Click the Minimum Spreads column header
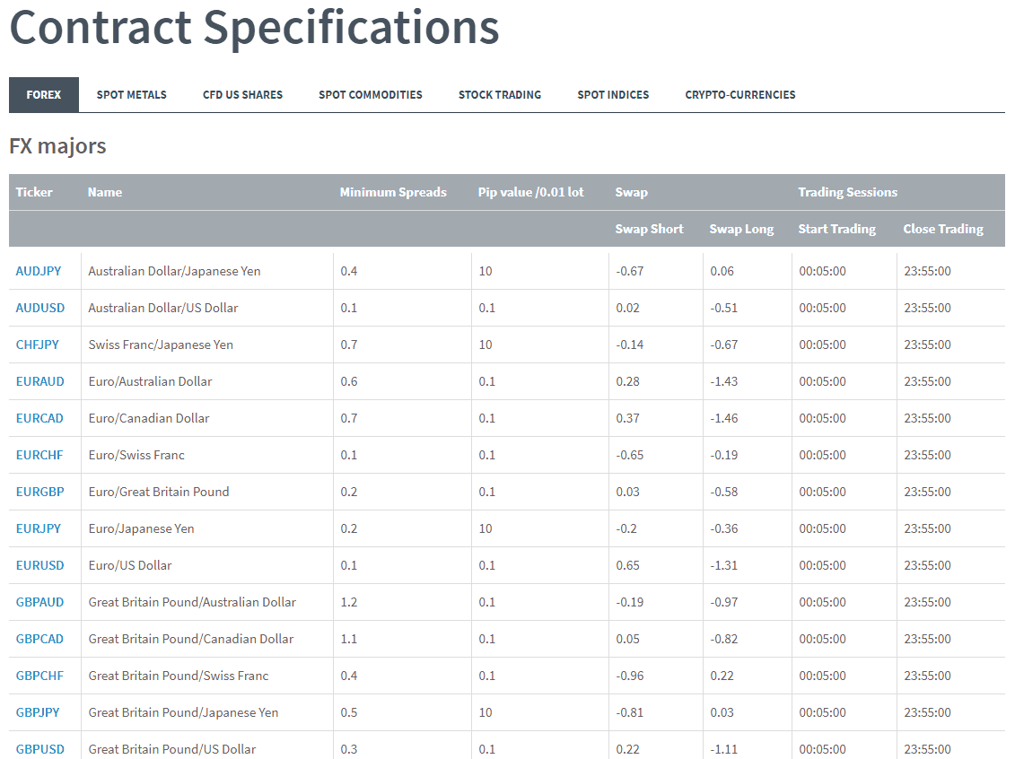Screen dimensions: 1015x759 point(393,192)
